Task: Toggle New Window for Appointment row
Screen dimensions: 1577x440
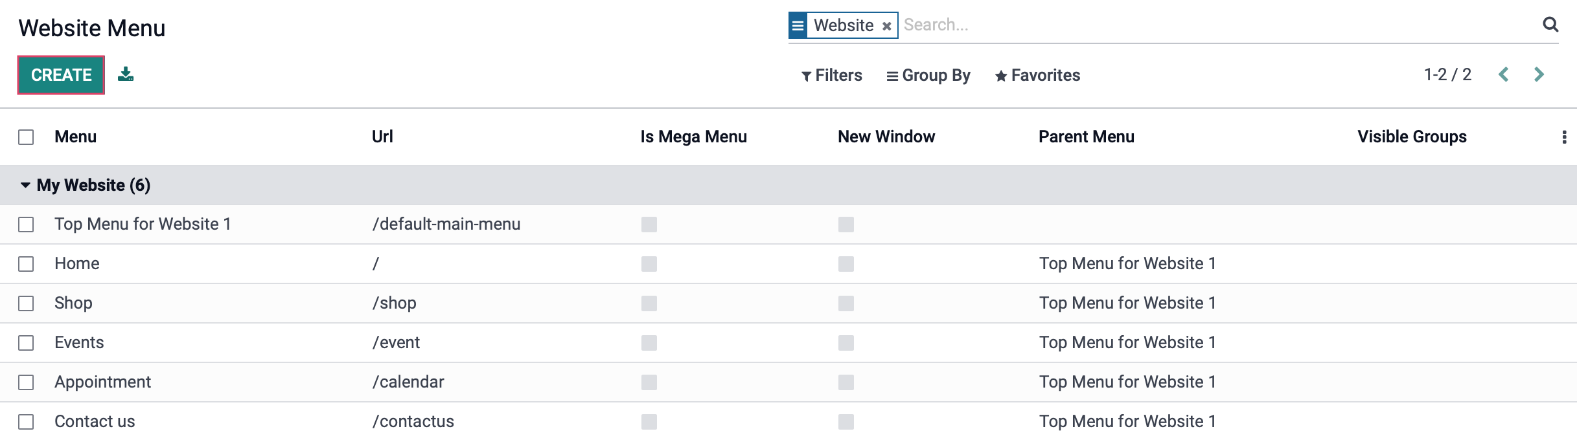Action: 846,382
